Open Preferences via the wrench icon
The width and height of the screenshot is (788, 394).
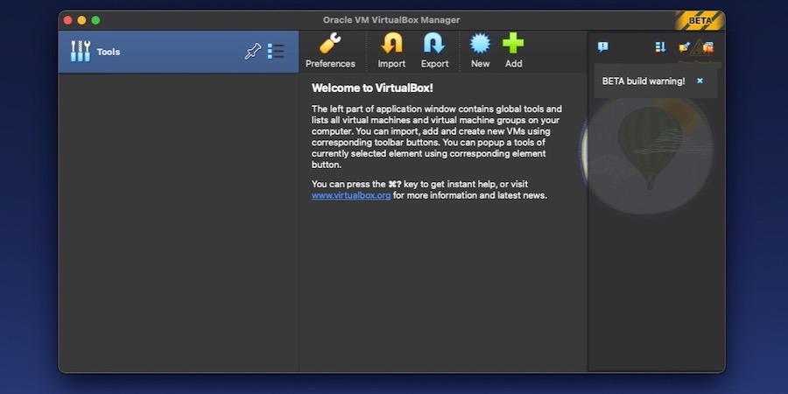click(330, 50)
